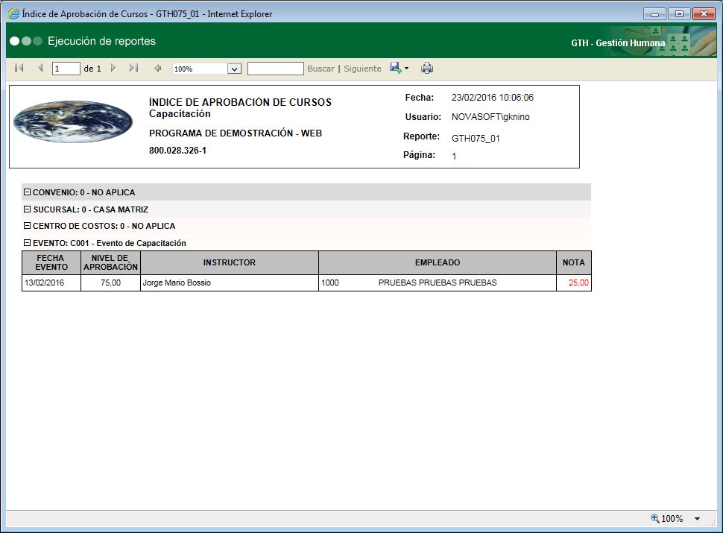Click the FECHA EVENTO column header
723x533 pixels.
pyautogui.click(x=51, y=262)
